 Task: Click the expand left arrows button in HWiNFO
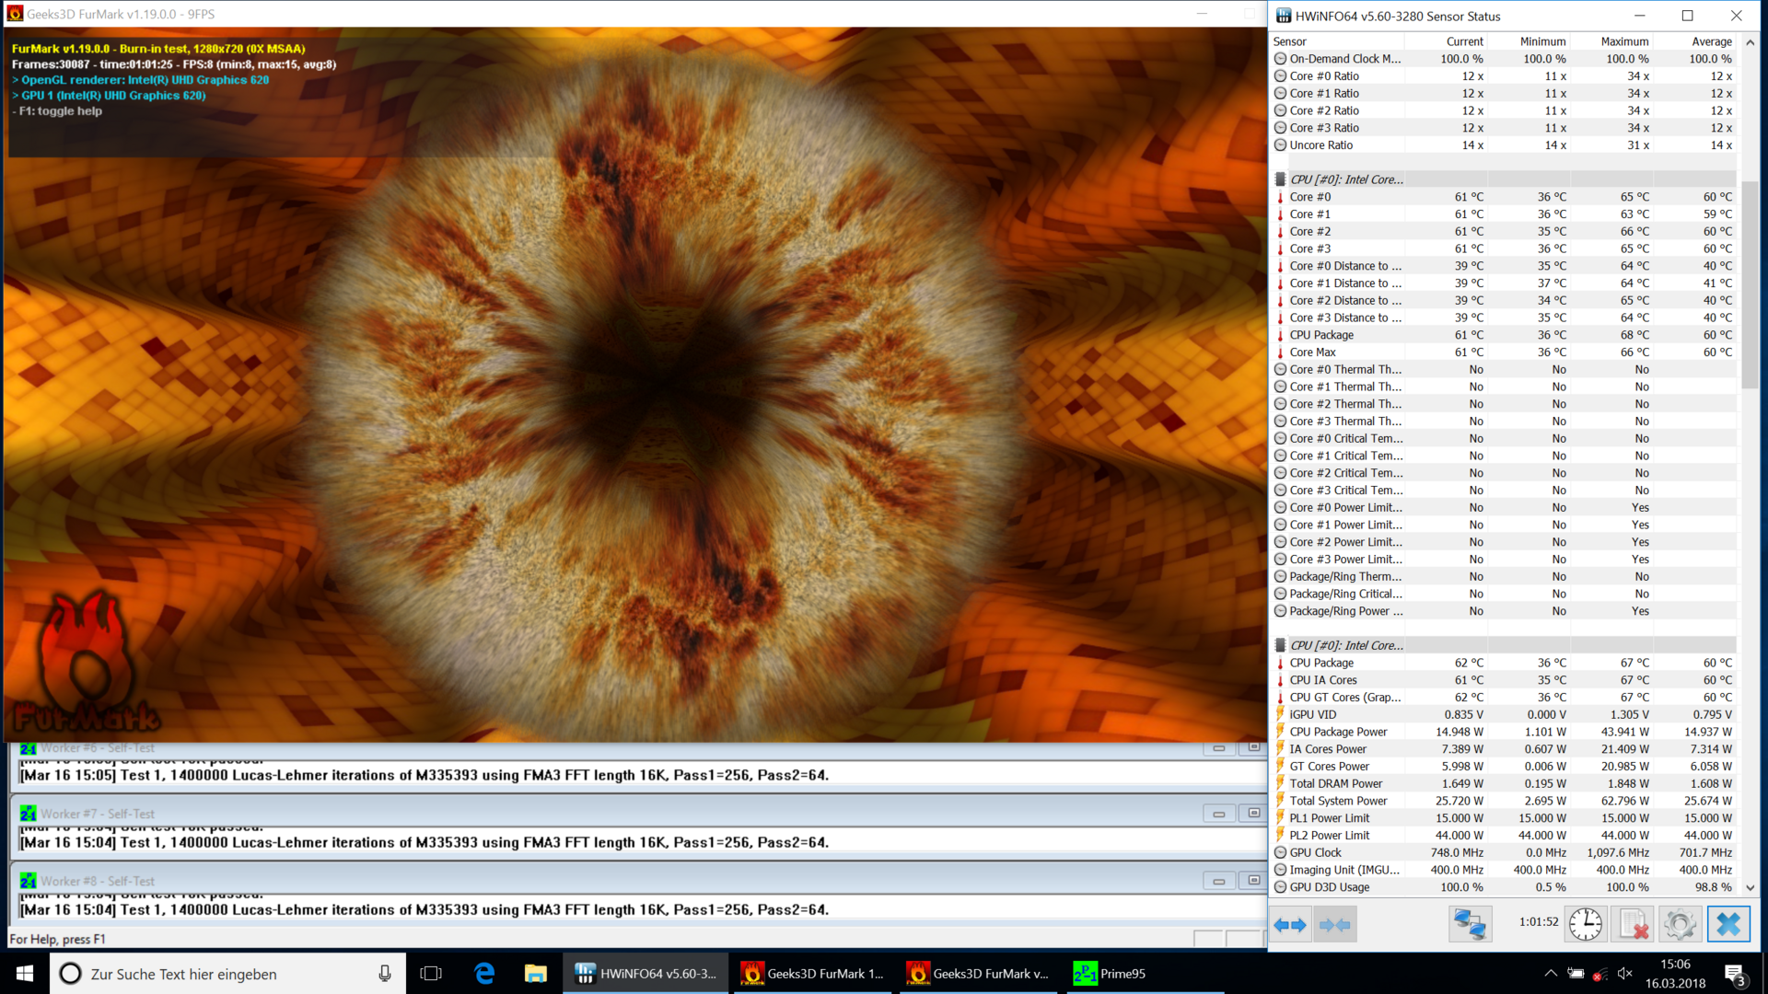pos(1291,924)
